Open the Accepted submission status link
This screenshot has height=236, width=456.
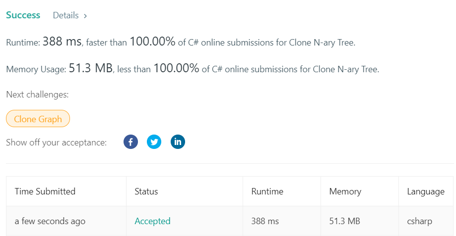(x=152, y=221)
